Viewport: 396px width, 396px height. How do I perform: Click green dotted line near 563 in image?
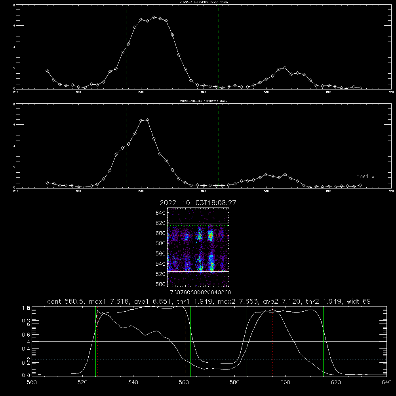[198, 252]
